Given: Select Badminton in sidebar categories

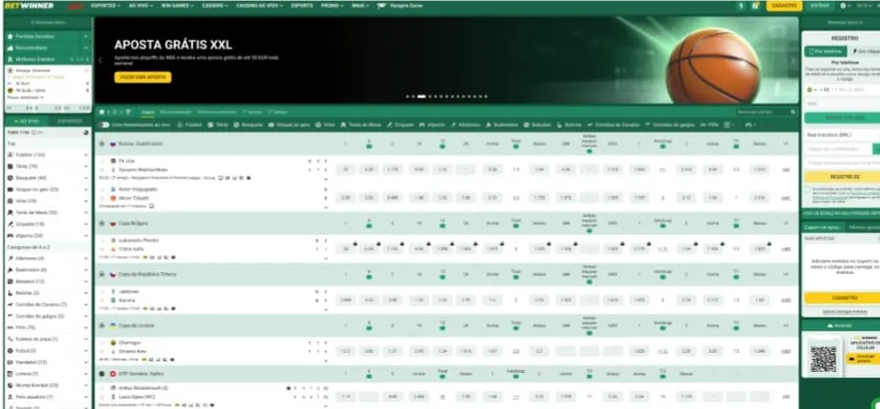Looking at the screenshot, I should coord(48,269).
